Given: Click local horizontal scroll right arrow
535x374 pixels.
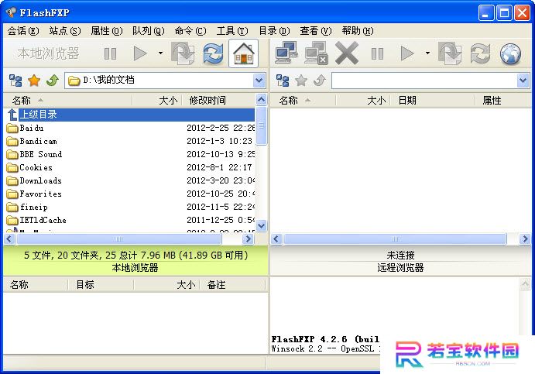Looking at the screenshot, I should [248, 238].
